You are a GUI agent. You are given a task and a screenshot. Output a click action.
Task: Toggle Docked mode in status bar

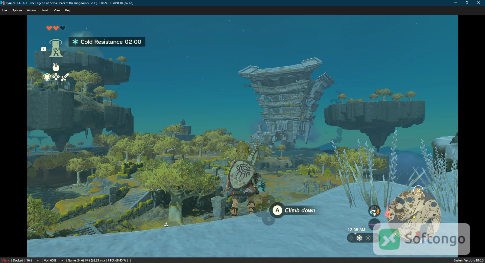coord(18,260)
